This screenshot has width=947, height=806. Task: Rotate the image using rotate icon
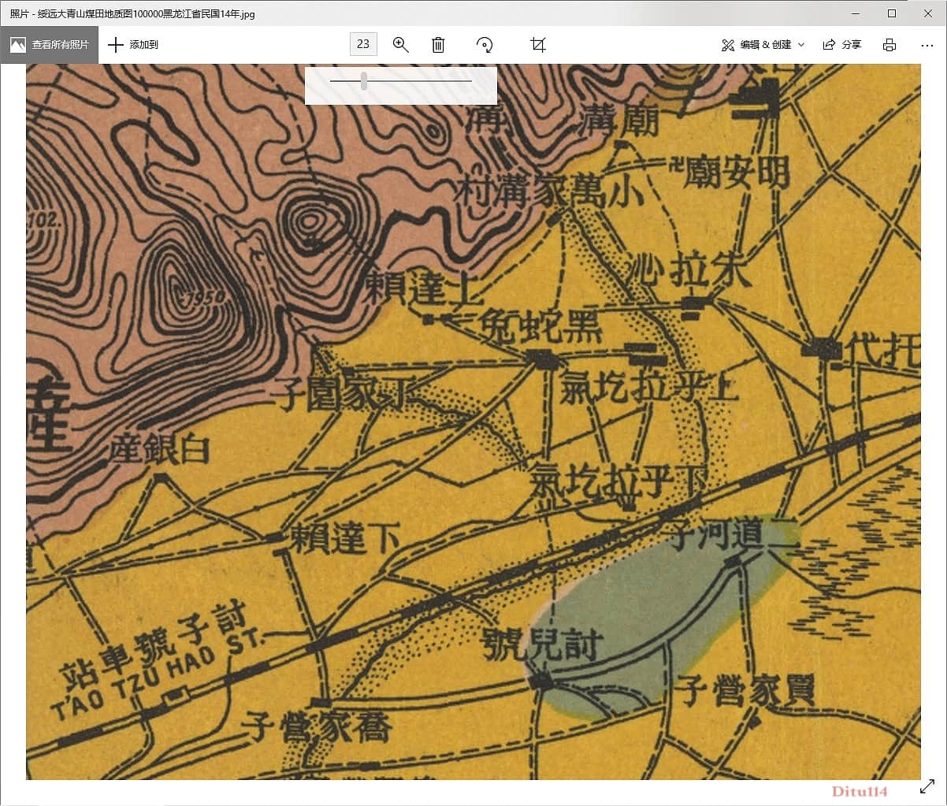(485, 45)
